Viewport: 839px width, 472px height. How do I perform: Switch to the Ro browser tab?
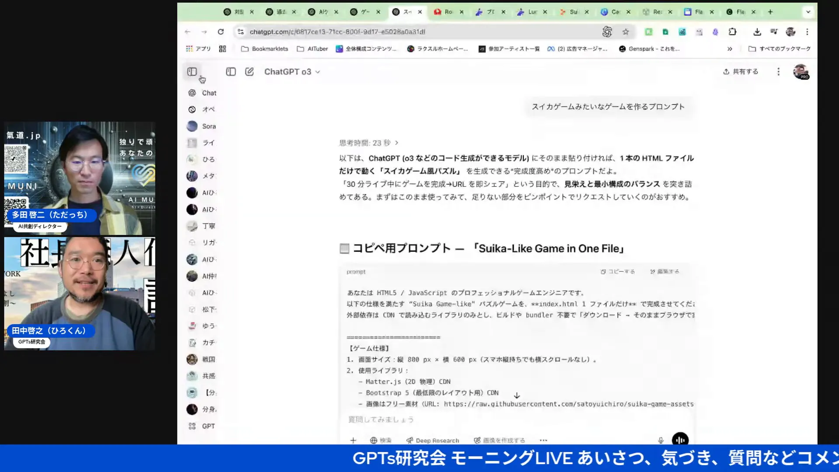(x=448, y=12)
